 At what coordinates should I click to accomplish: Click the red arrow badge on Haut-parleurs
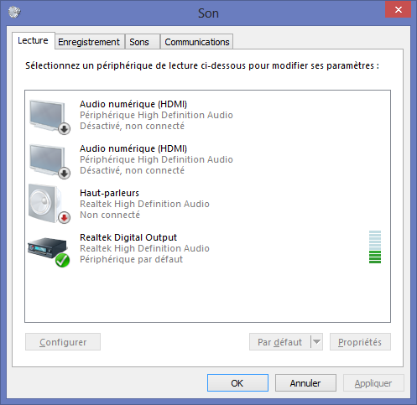click(64, 217)
